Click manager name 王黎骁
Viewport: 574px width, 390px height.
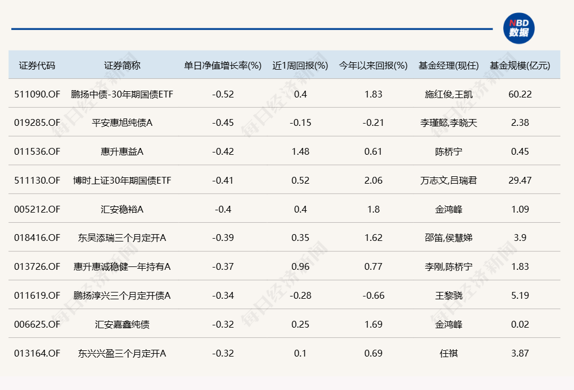tap(449, 295)
